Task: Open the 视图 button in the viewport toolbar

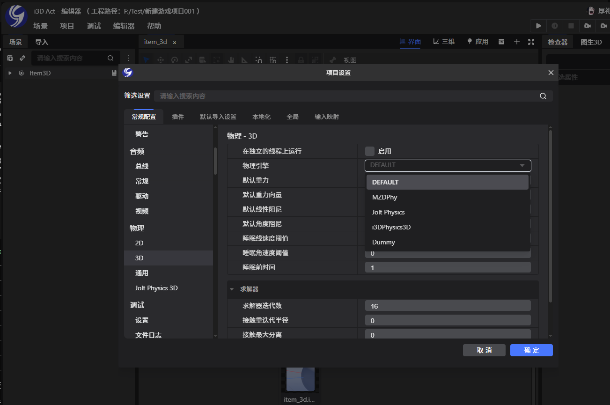Action: click(x=350, y=60)
